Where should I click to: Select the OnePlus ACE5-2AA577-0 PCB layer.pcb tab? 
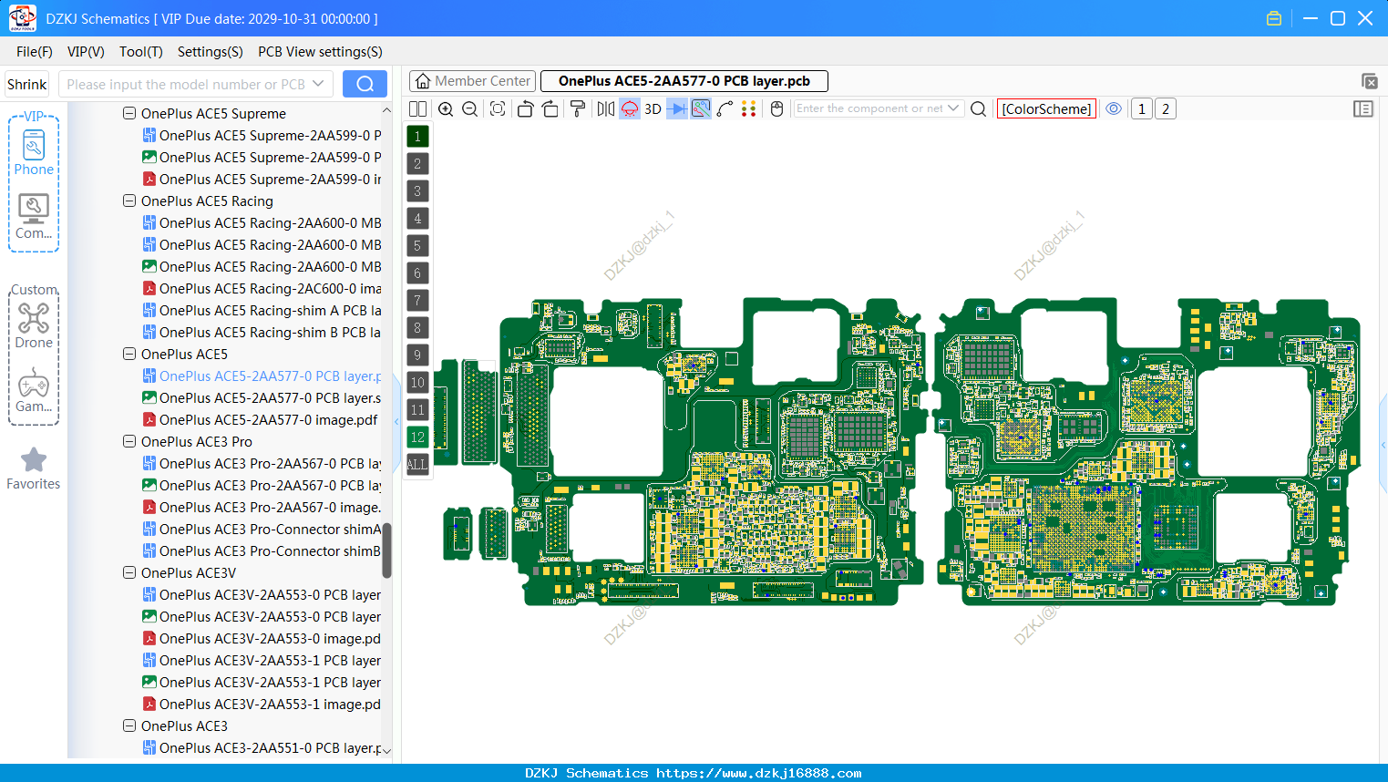(x=684, y=81)
